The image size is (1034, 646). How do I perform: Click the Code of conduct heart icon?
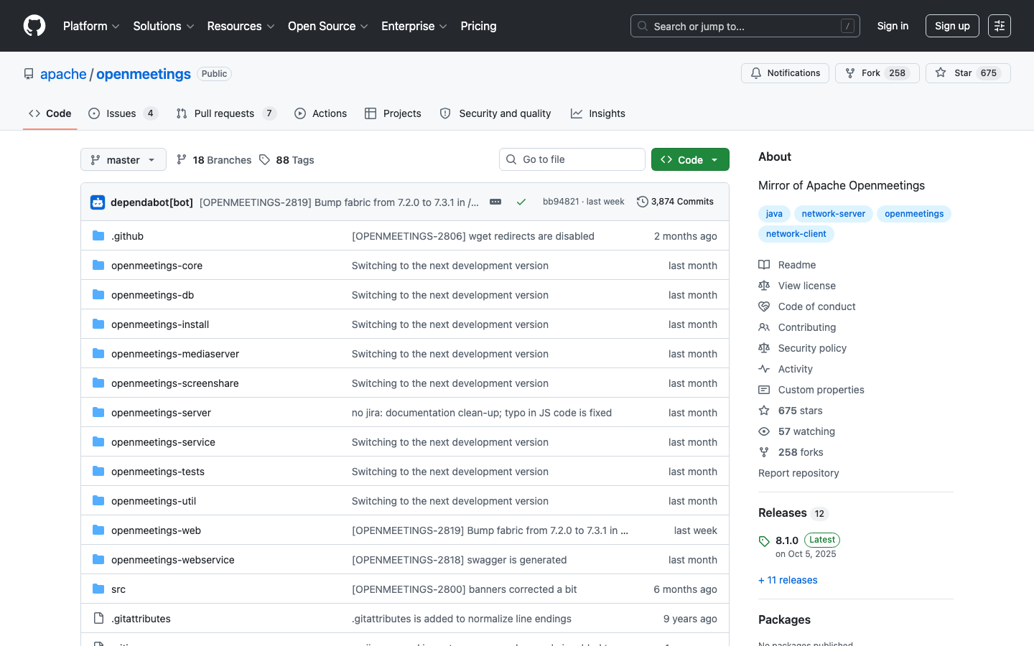coord(764,306)
